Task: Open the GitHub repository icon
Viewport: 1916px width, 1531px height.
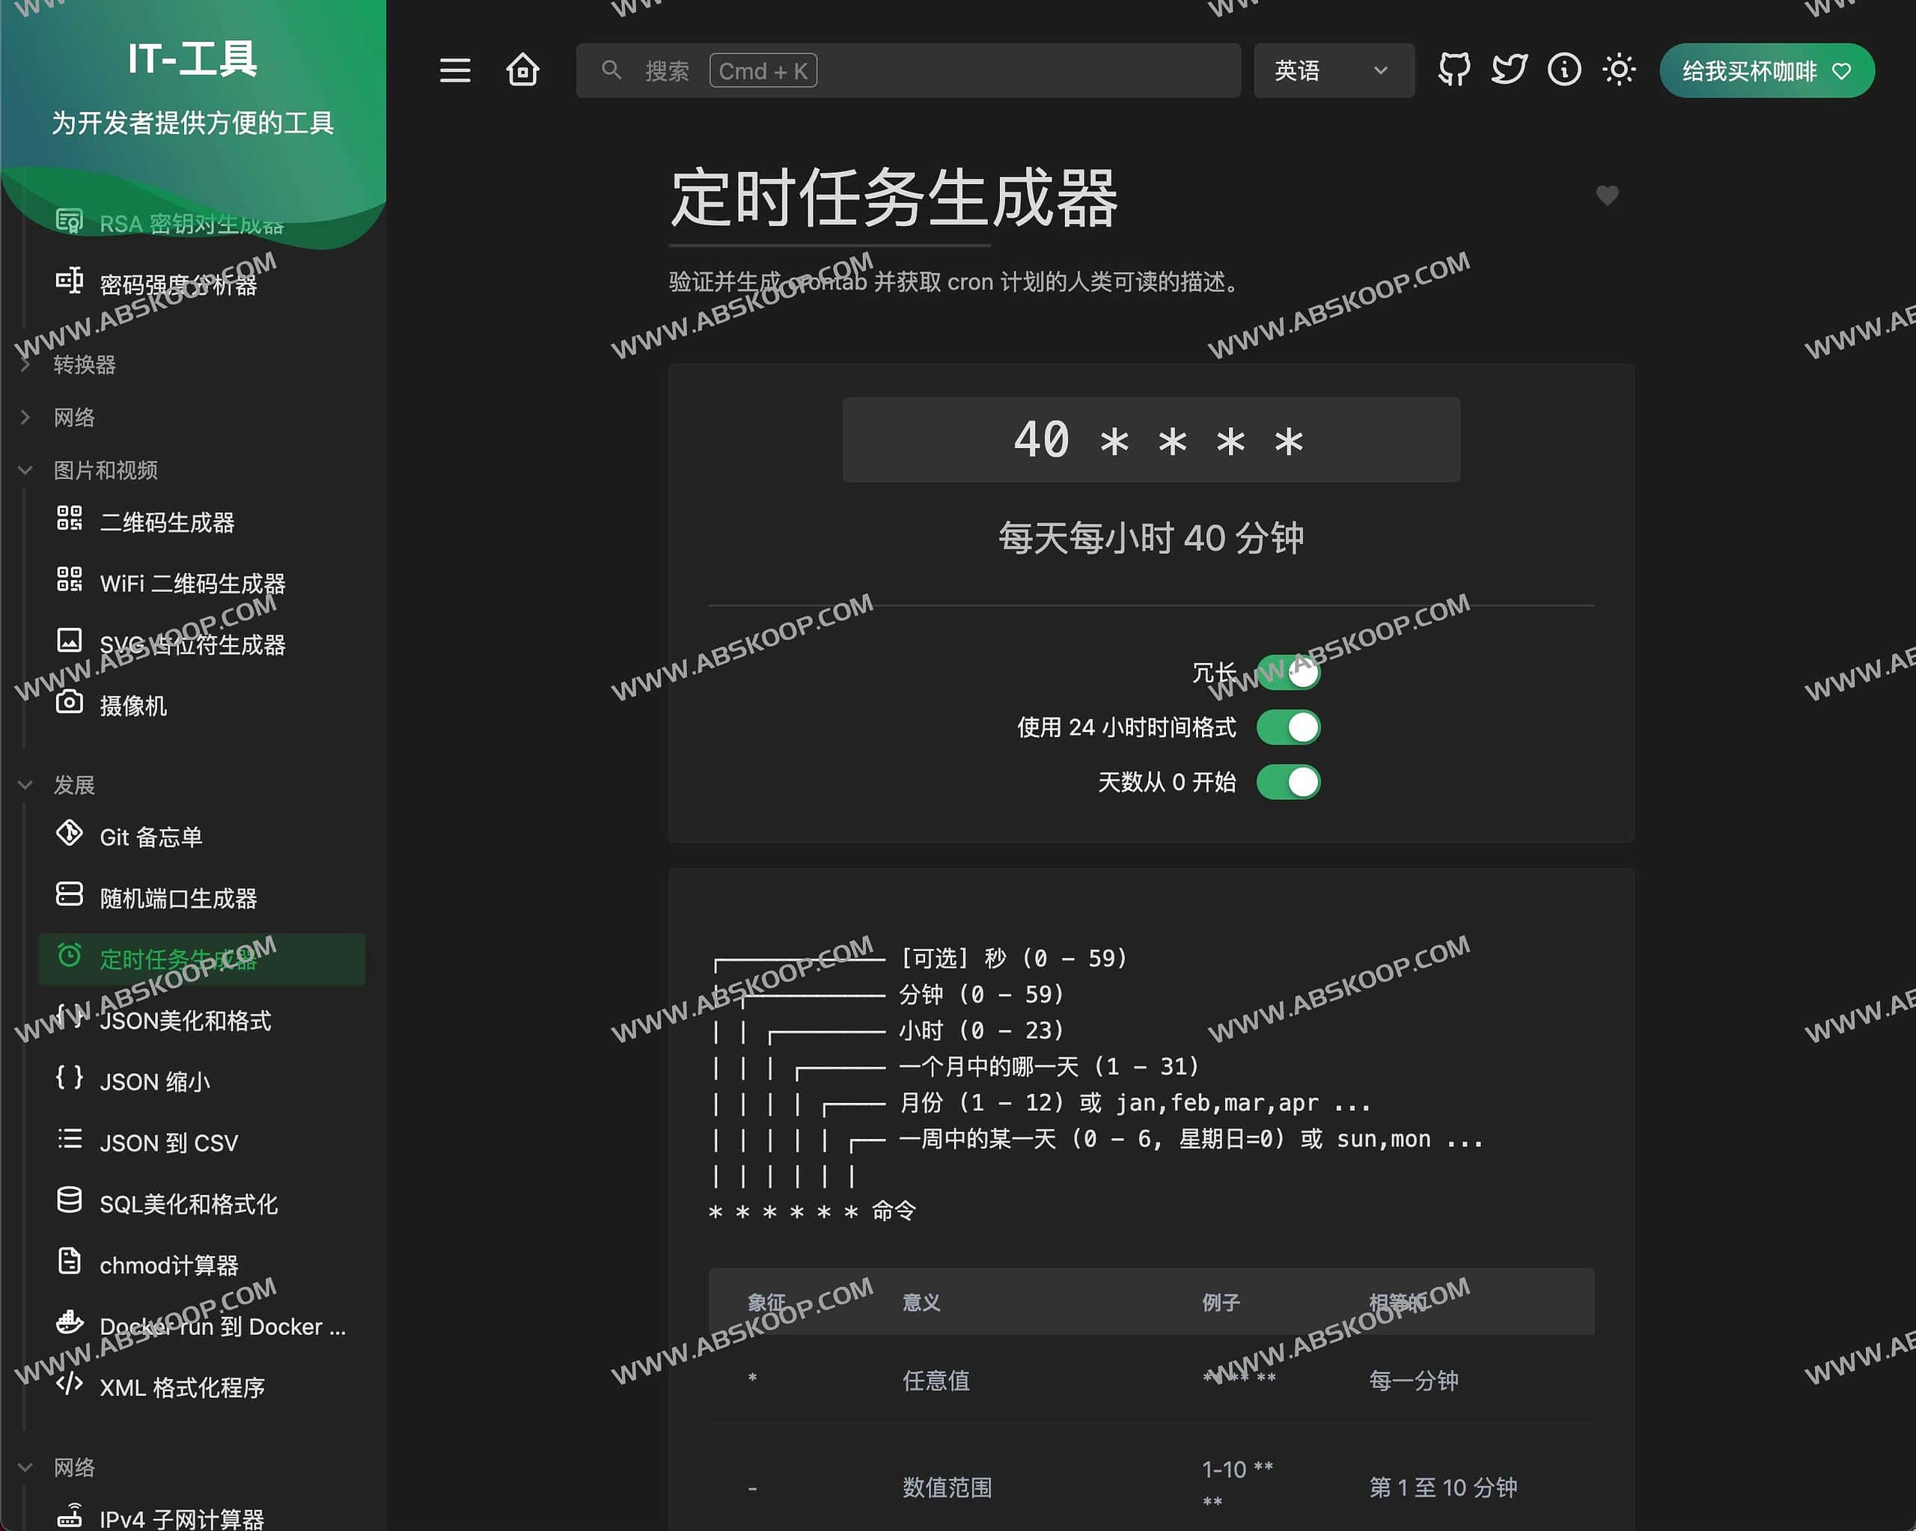Action: 1454,70
